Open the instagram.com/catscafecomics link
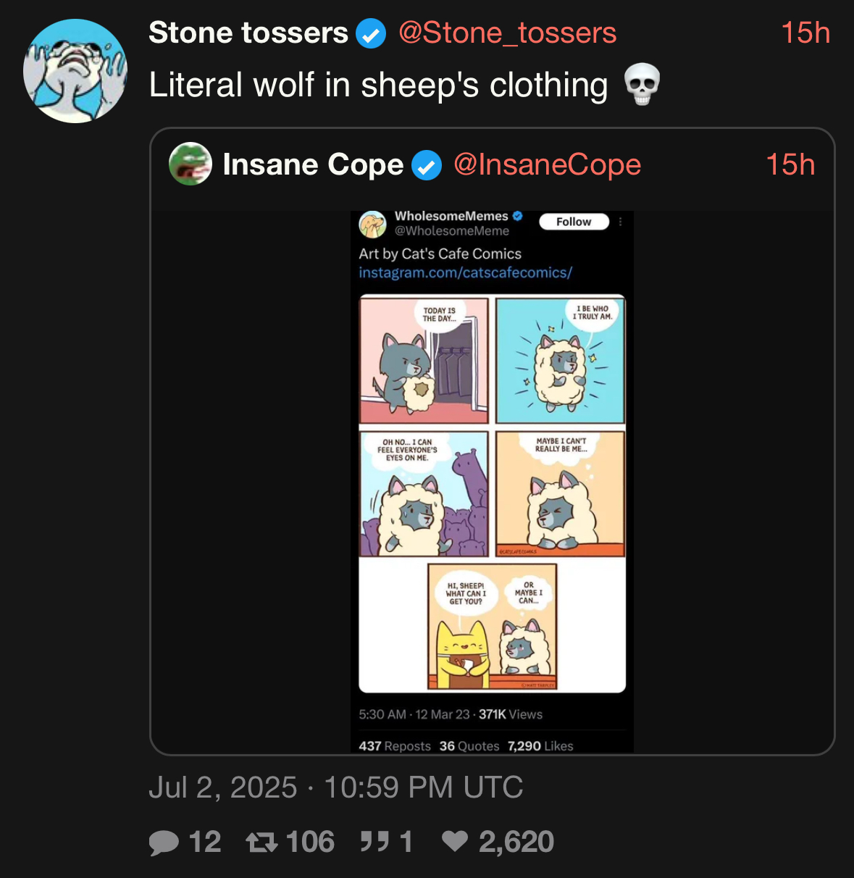Image resolution: width=854 pixels, height=878 pixels. (x=465, y=272)
